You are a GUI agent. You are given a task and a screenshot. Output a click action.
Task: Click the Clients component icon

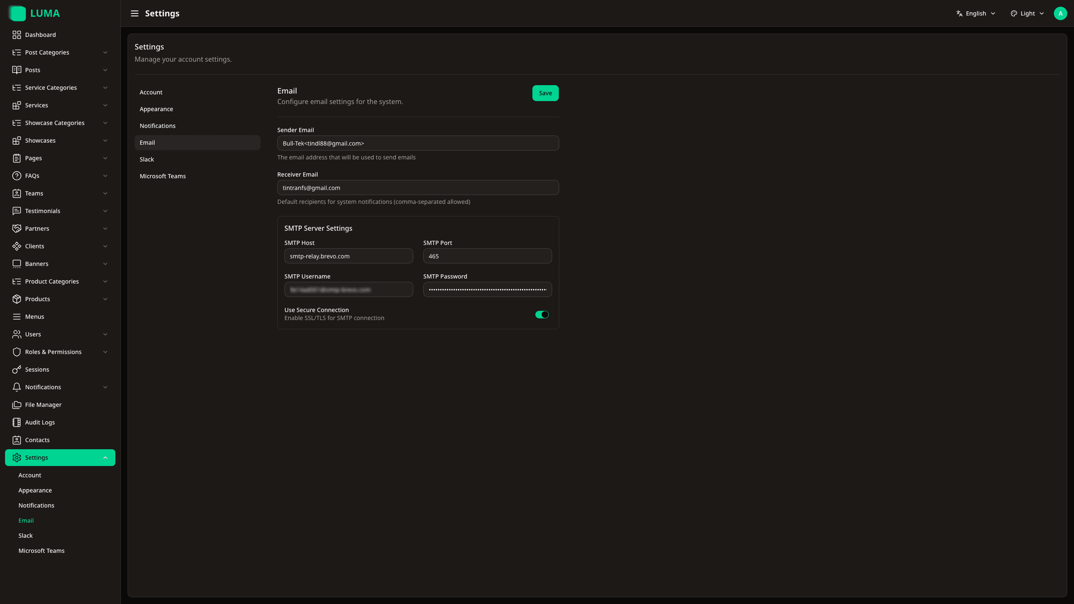coord(17,246)
